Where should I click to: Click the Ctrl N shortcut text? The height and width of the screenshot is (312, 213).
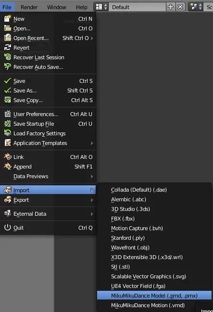pos(85,19)
